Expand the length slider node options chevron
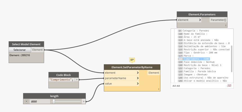 click(x=26, y=101)
